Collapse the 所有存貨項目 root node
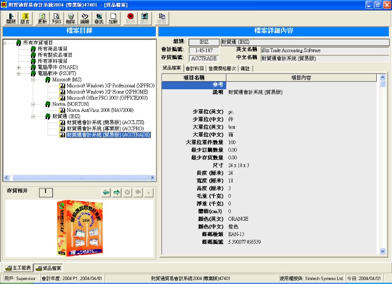The image size is (392, 284). click(x=4, y=43)
